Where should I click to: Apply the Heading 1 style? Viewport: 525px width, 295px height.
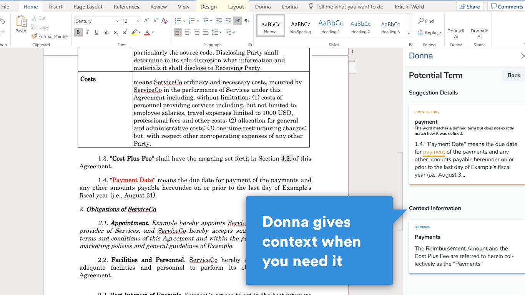coord(331,26)
